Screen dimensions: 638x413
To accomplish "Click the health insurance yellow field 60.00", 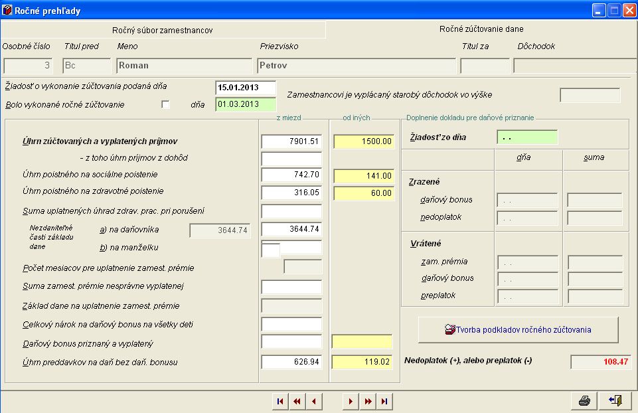I will 363,193.
